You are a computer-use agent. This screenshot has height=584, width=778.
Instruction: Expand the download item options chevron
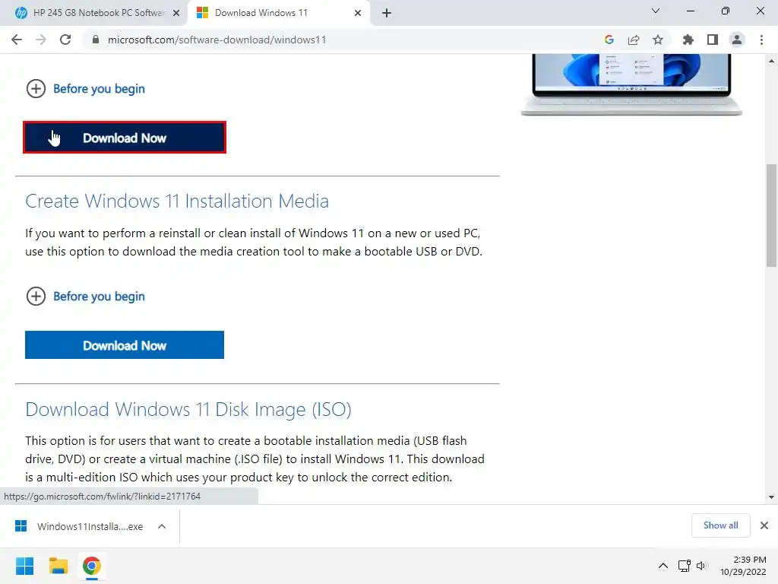point(162,526)
